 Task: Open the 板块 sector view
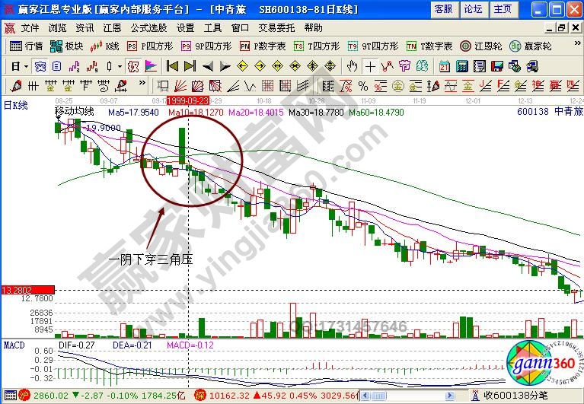point(67,46)
